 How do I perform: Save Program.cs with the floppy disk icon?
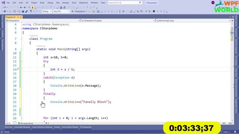[x=23, y=12]
